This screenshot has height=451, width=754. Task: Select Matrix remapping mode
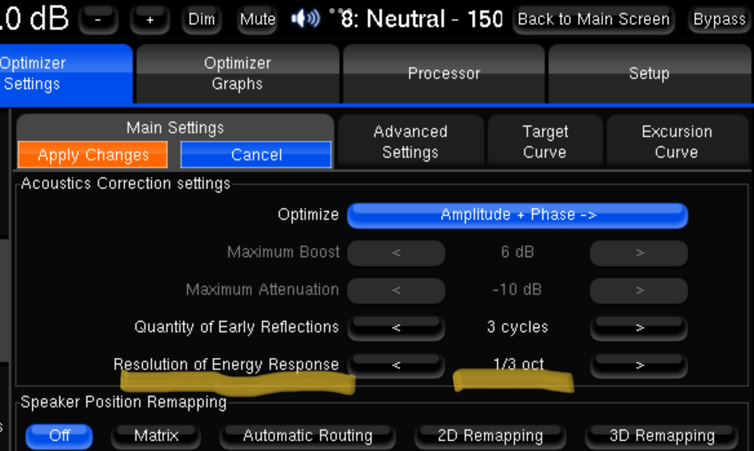point(156,435)
